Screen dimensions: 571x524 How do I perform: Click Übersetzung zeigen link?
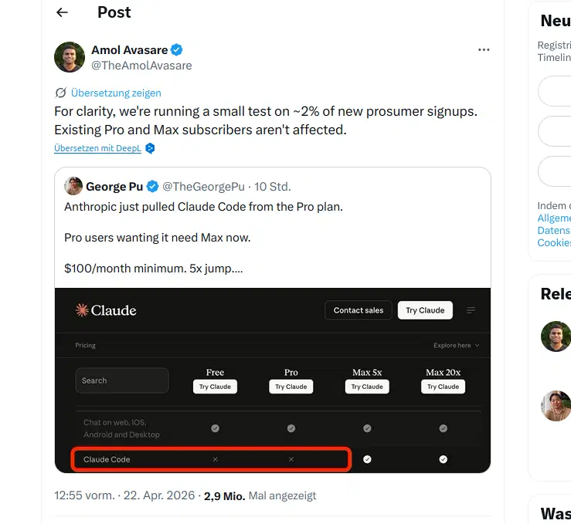tap(116, 93)
